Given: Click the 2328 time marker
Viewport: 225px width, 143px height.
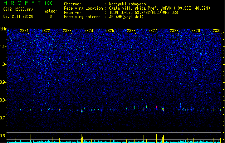Looking at the screenshot, I should (x=174, y=30).
